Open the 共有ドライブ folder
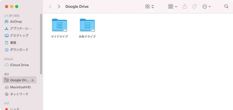This screenshot has width=233, height=110. 87,25
